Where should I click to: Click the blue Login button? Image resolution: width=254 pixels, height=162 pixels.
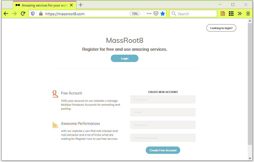pos(125,58)
